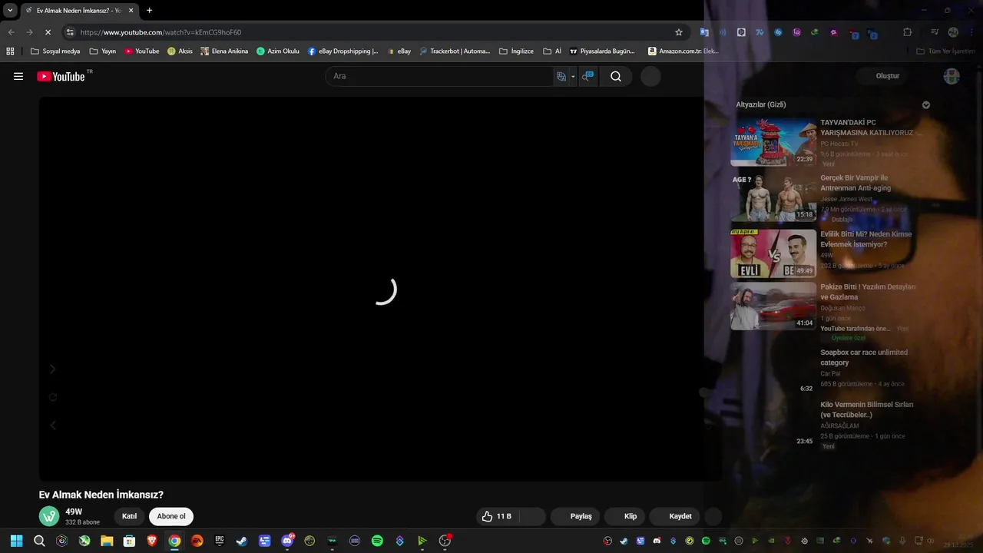Open the 'Kilo Vermenin Bilimsel Sırları' video

click(867, 409)
